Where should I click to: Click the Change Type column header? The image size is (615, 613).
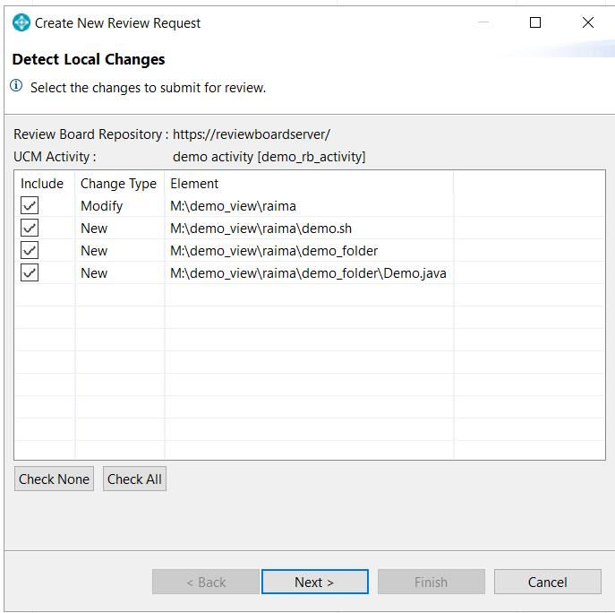tap(118, 184)
